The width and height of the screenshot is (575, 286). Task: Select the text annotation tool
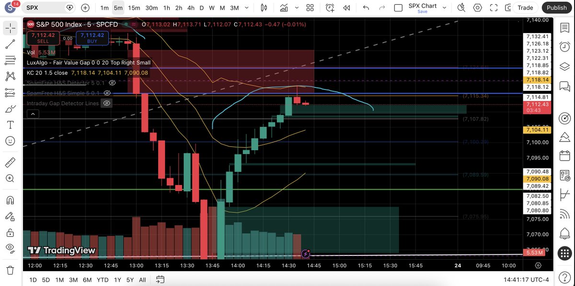pyautogui.click(x=10, y=125)
